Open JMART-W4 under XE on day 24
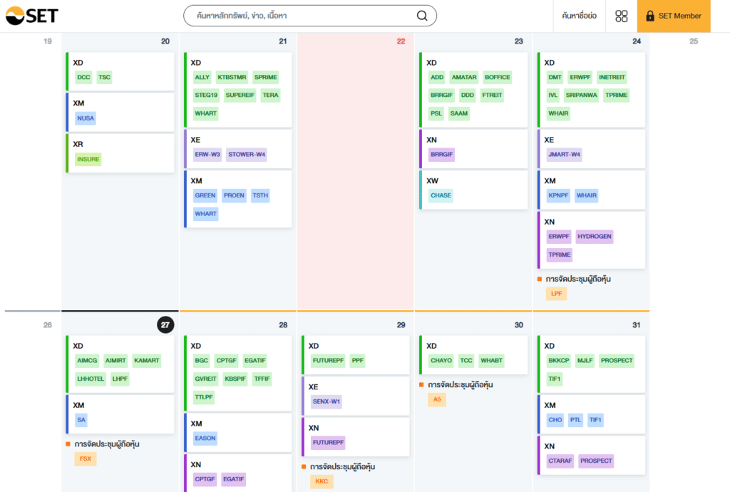 (x=565, y=155)
